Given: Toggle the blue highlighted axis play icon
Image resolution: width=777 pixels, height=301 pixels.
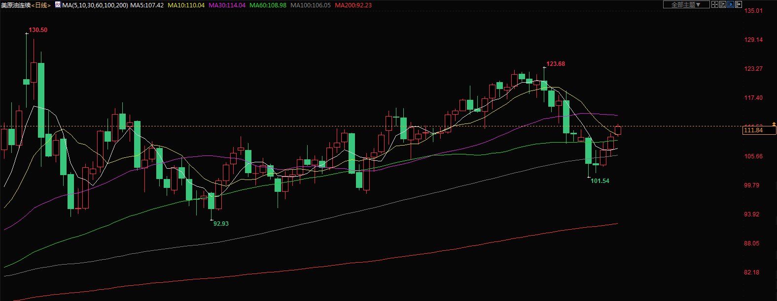Looking at the screenshot, I should pyautogui.click(x=731, y=4).
